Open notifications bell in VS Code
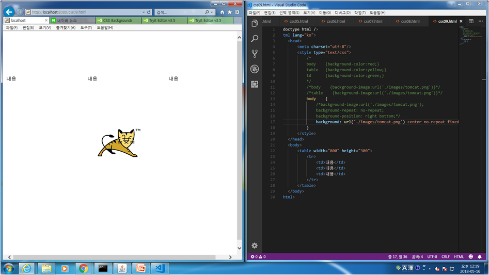 (480, 256)
